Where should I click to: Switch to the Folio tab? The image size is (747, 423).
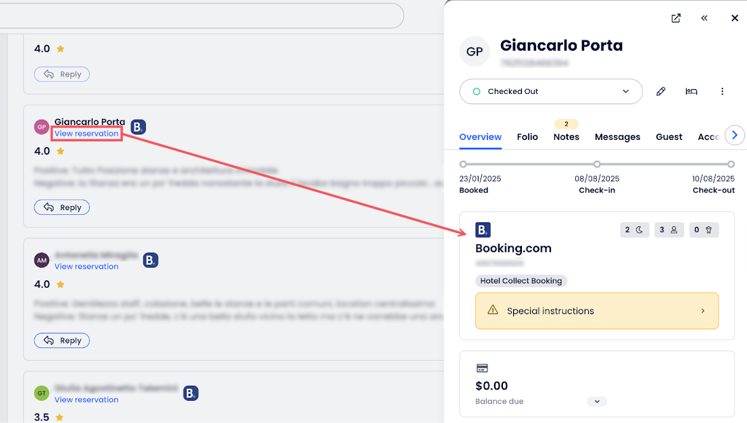tap(527, 136)
